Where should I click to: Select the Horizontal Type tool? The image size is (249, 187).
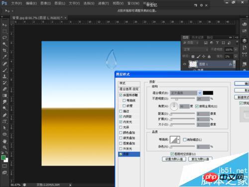tap(4, 121)
